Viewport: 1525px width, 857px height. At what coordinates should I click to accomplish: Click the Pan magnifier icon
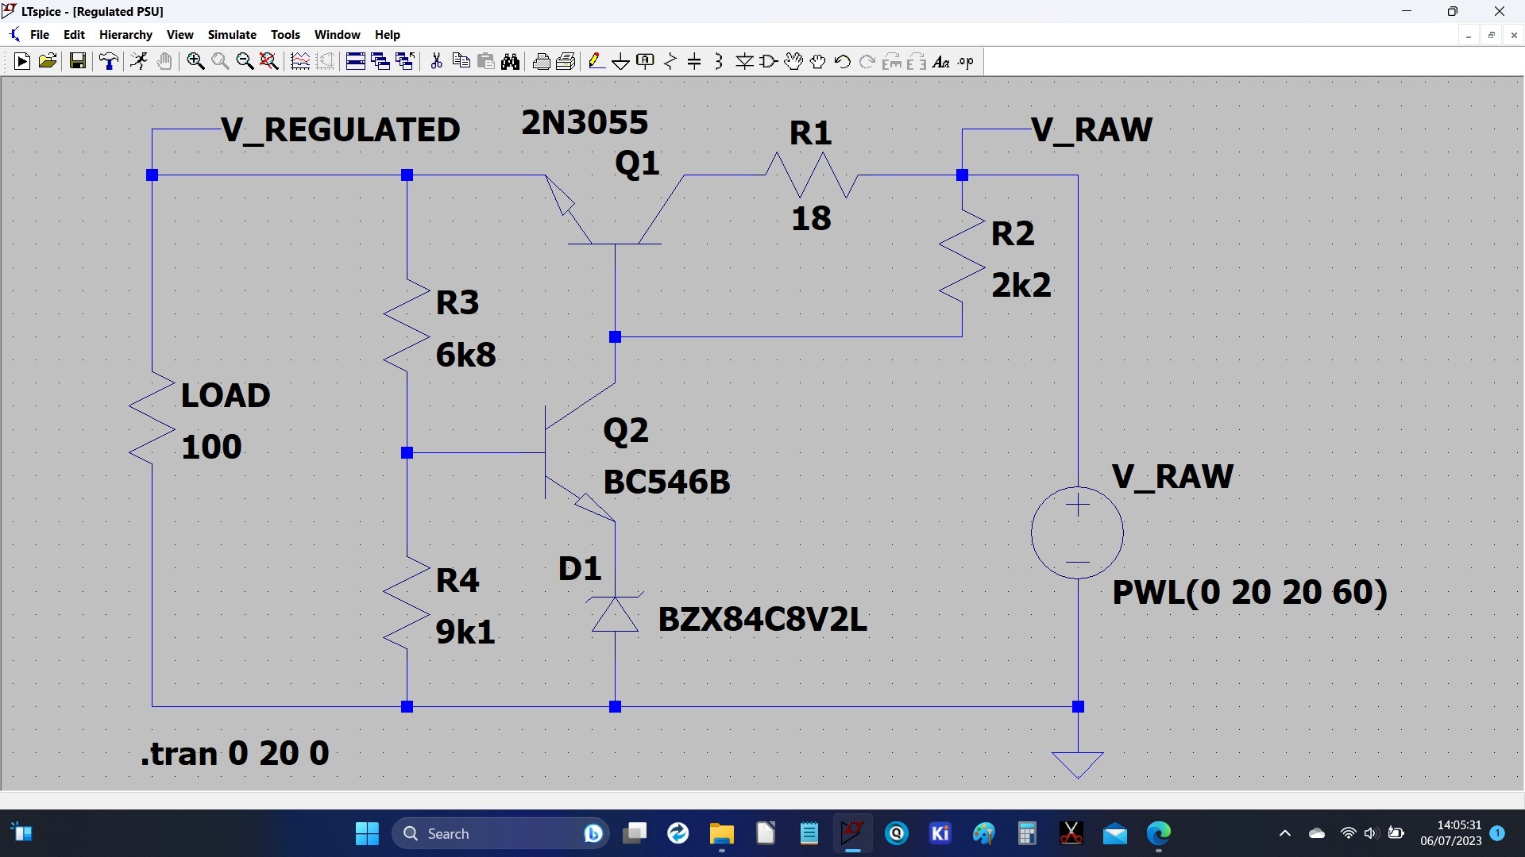click(220, 62)
